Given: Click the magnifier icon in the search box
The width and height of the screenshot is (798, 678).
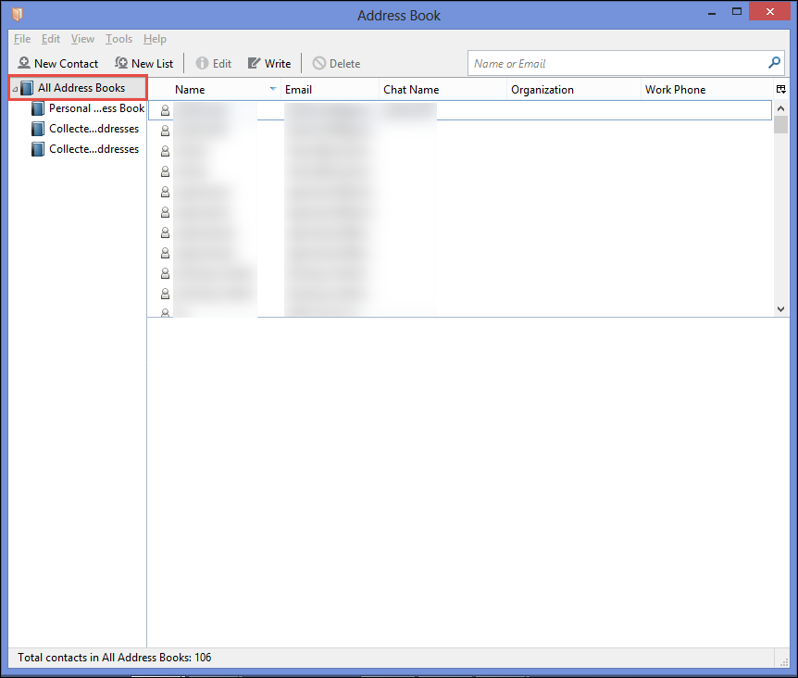Looking at the screenshot, I should point(774,63).
